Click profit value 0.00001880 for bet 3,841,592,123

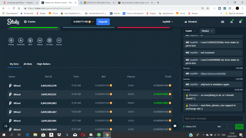161,94
